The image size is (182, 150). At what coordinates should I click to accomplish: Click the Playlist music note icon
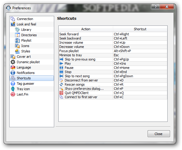coord(17,40)
